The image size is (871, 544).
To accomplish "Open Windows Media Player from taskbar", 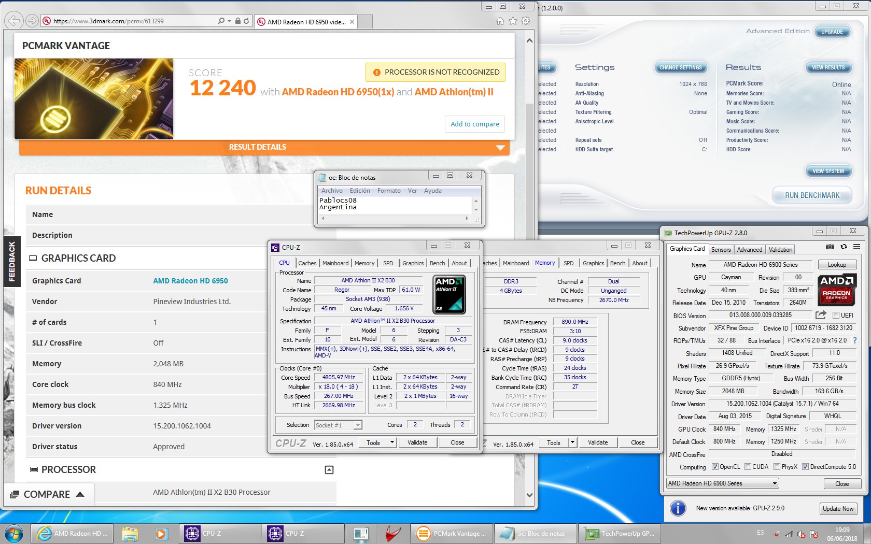I will point(161,534).
